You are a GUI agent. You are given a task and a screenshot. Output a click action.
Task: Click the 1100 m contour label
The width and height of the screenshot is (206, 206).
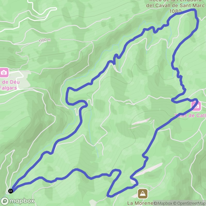(45, 40)
